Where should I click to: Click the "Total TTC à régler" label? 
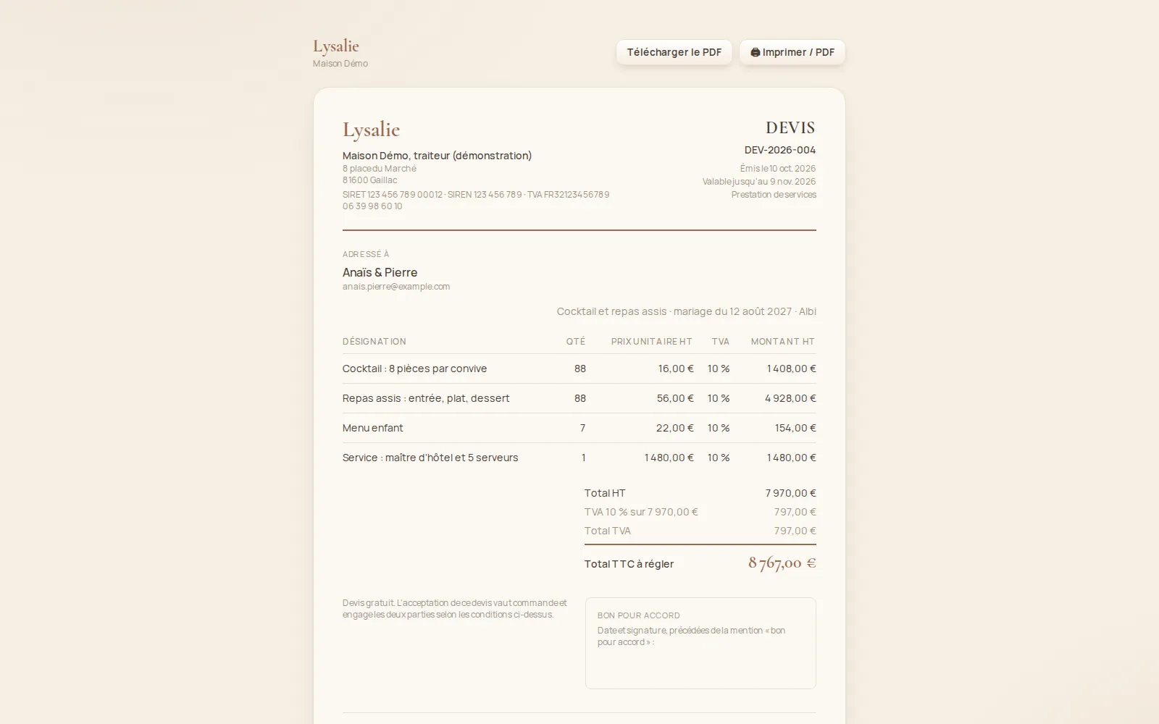(629, 564)
